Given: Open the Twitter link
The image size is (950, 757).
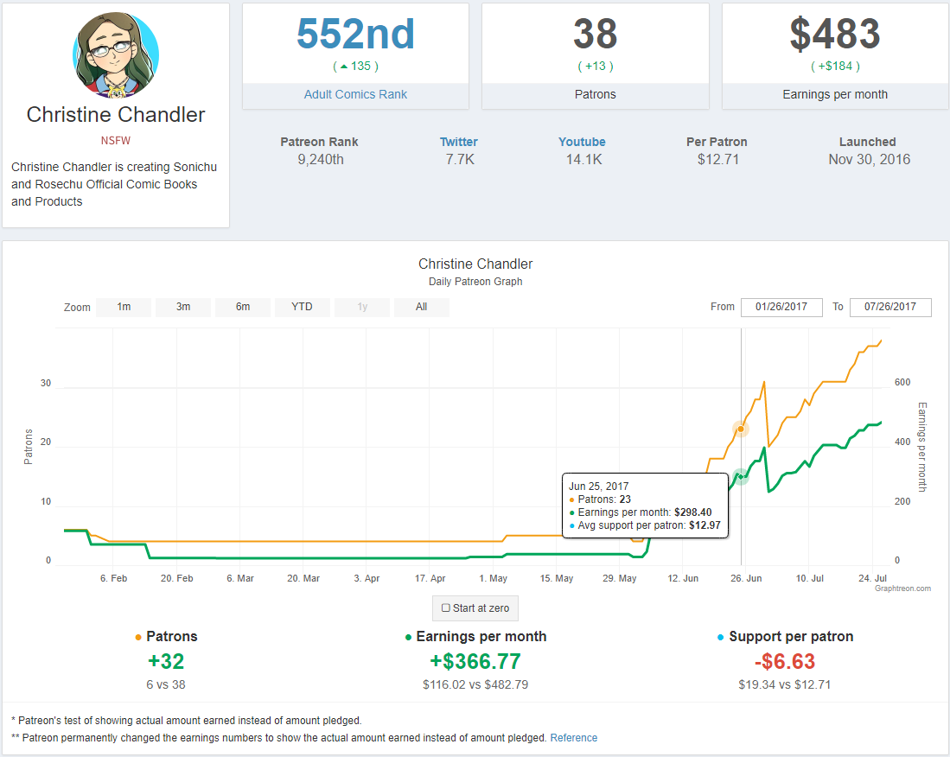Looking at the screenshot, I should [459, 142].
